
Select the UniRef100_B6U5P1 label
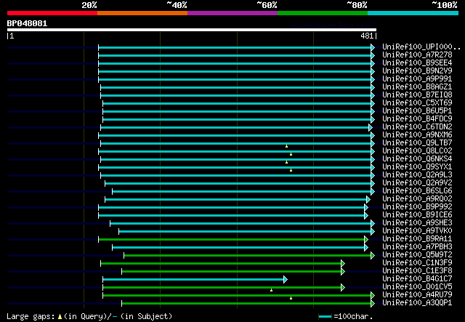coord(417,111)
